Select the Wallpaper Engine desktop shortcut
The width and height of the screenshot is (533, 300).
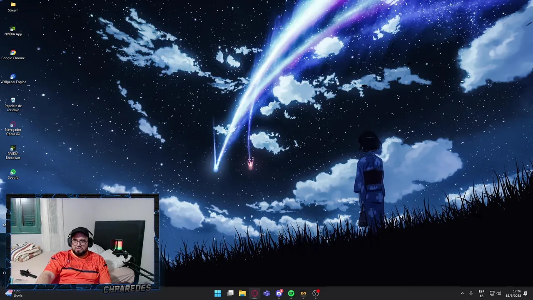pyautogui.click(x=13, y=79)
